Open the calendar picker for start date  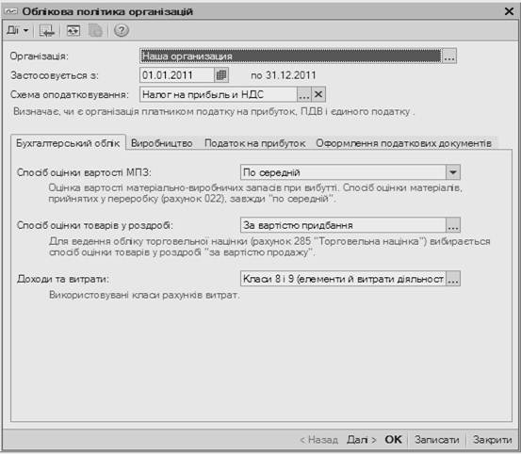tap(221, 75)
